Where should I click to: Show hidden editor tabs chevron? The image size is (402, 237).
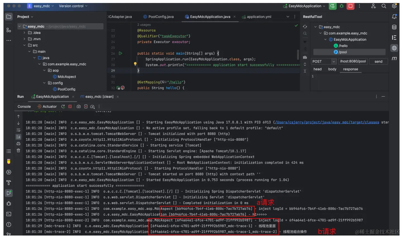288,17
